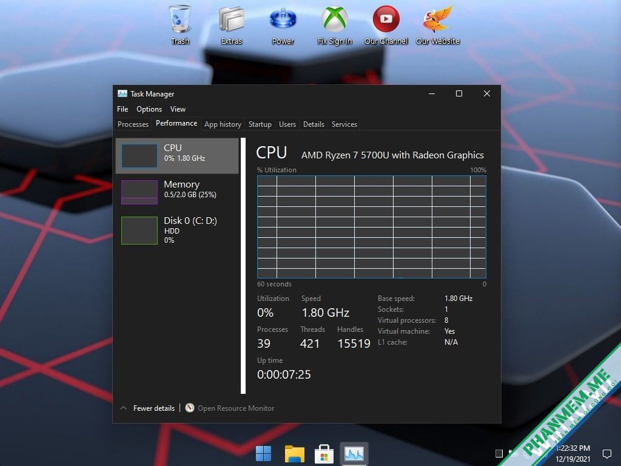Open the View menu

178,109
